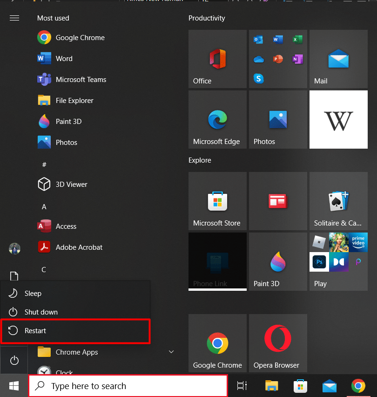
Task: Open Mail on the taskbar
Action: (x=330, y=386)
